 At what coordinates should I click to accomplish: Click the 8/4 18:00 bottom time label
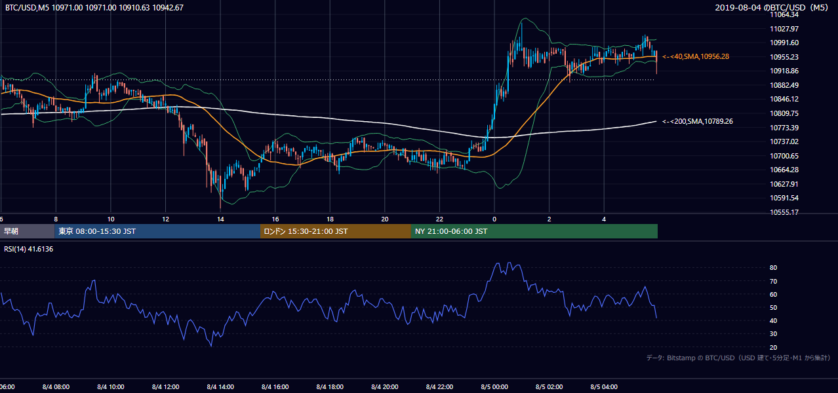pos(330,387)
